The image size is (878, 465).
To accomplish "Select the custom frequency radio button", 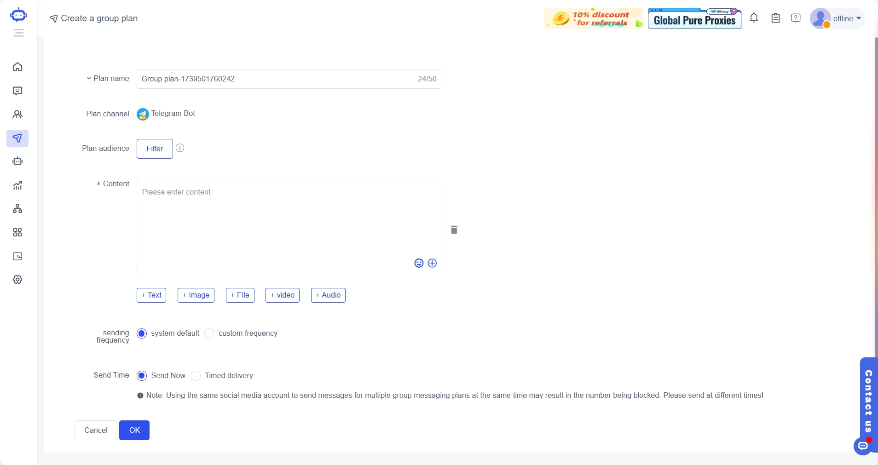I will pyautogui.click(x=208, y=333).
